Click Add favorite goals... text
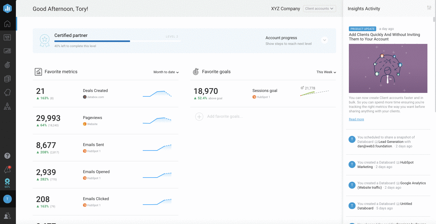This screenshot has height=224, width=436. pos(225,116)
